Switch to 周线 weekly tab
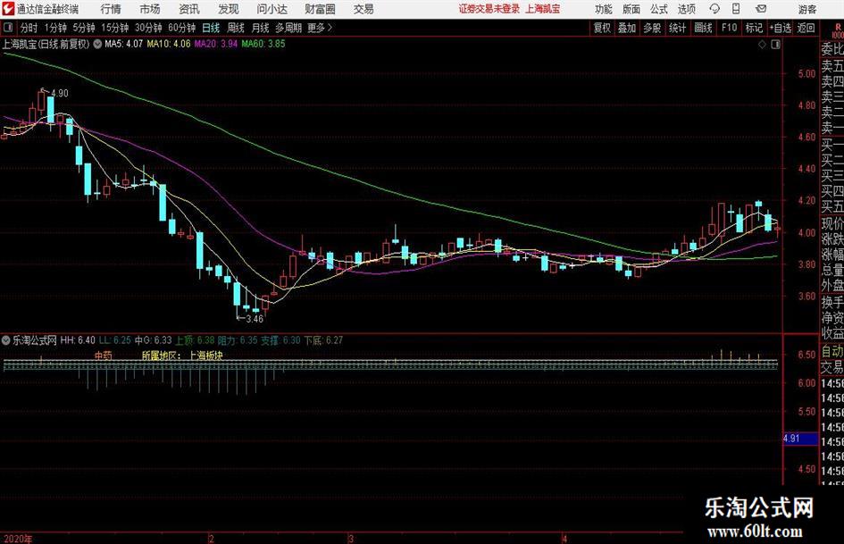 (235, 28)
